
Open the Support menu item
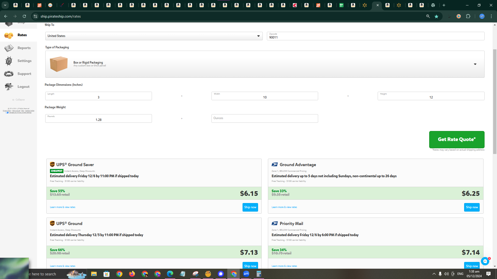click(x=24, y=74)
